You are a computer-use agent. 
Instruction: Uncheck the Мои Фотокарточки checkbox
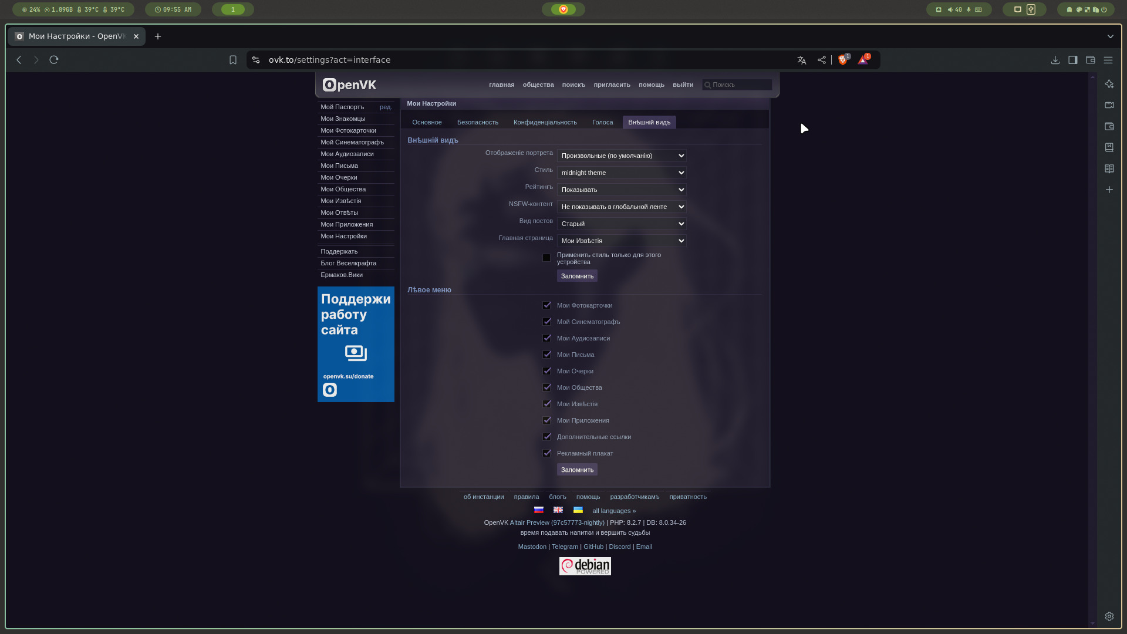[x=547, y=305]
